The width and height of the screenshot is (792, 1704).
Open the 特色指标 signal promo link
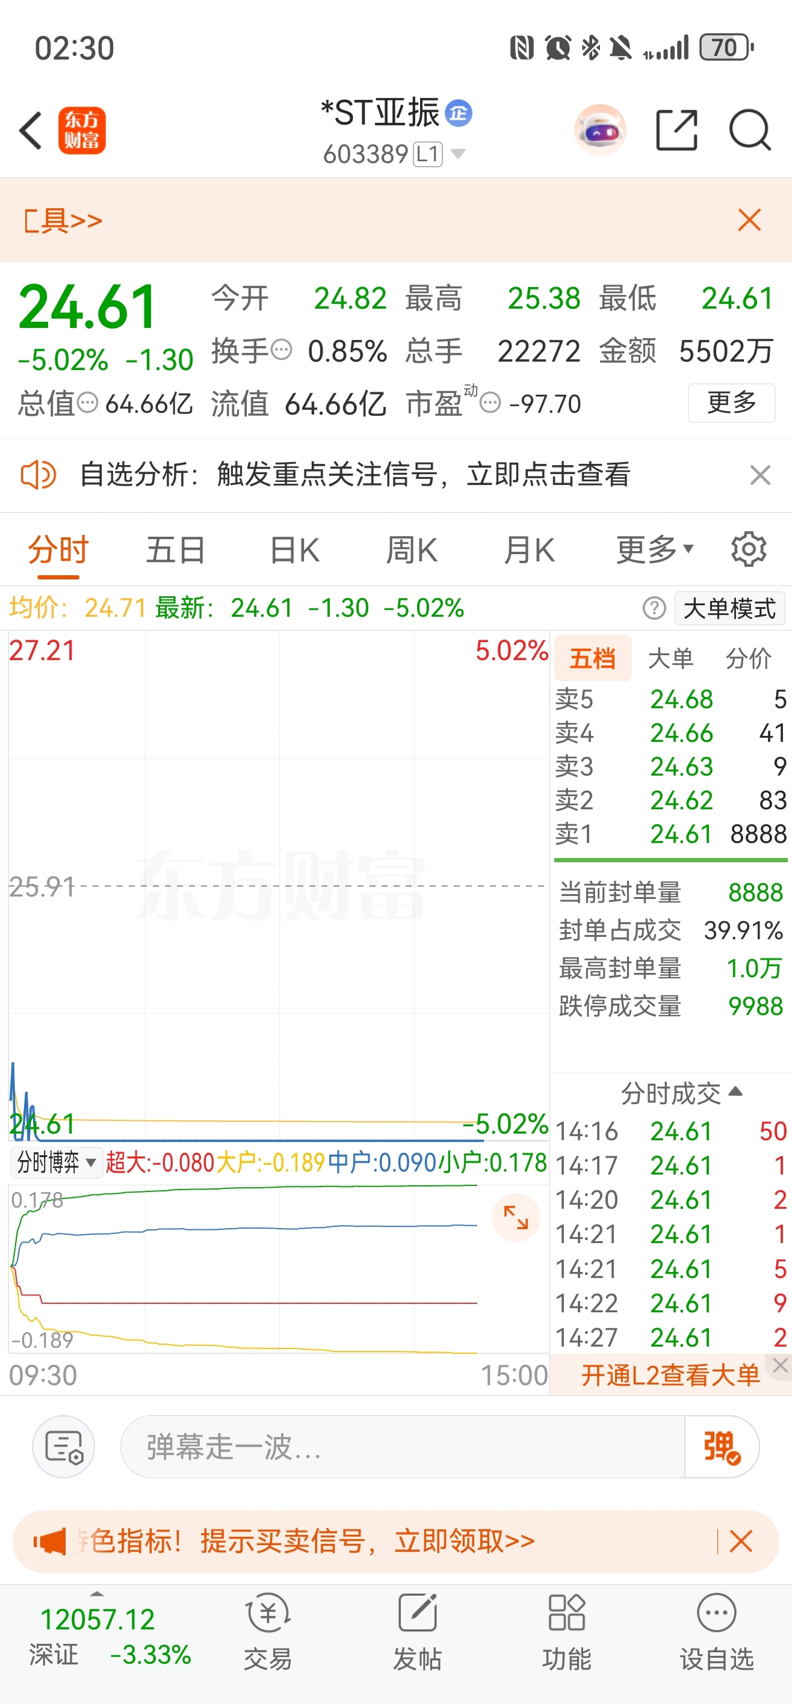(306, 1542)
